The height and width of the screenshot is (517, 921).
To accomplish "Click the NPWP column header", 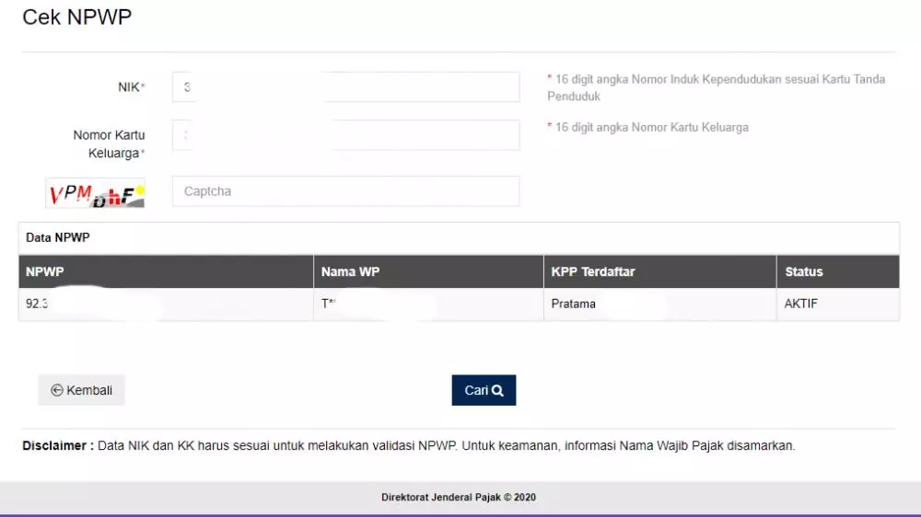I will (x=45, y=272).
